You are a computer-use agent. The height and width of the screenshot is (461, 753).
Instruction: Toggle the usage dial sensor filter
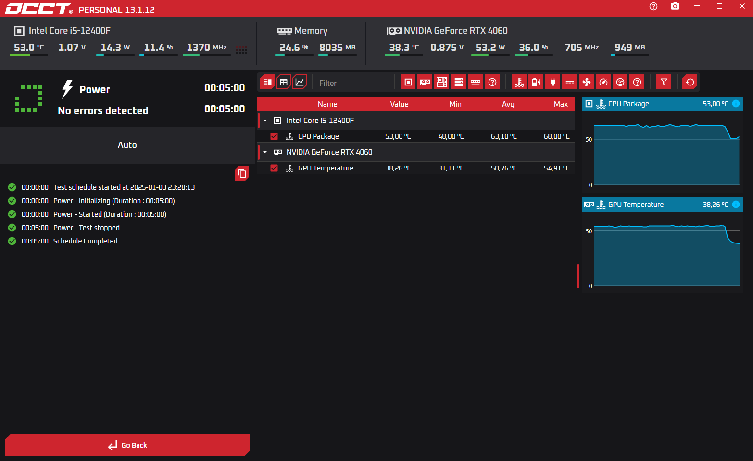[620, 82]
